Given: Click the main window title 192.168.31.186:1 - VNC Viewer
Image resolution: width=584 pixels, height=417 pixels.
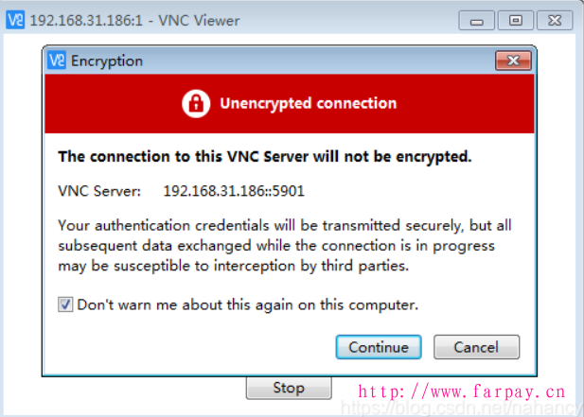Looking at the screenshot, I should pos(134,20).
